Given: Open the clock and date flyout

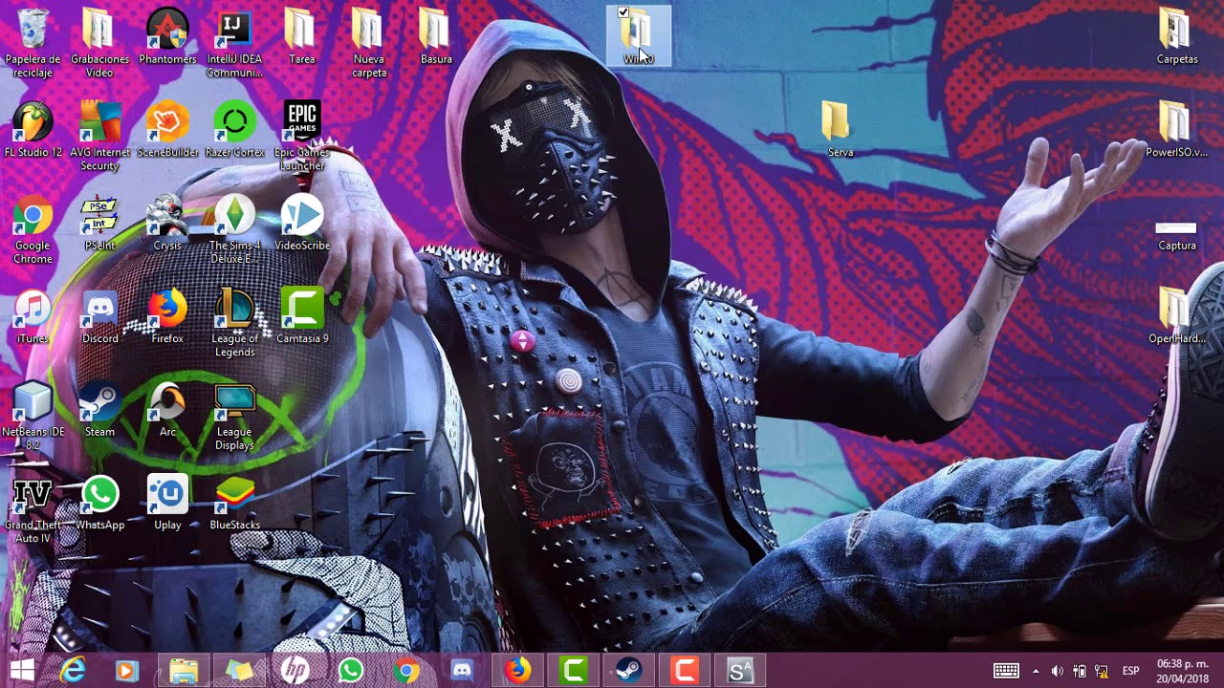Looking at the screenshot, I should pyautogui.click(x=1183, y=671).
